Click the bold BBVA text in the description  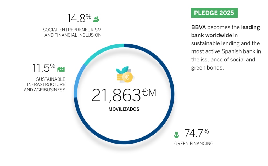coord(198,27)
